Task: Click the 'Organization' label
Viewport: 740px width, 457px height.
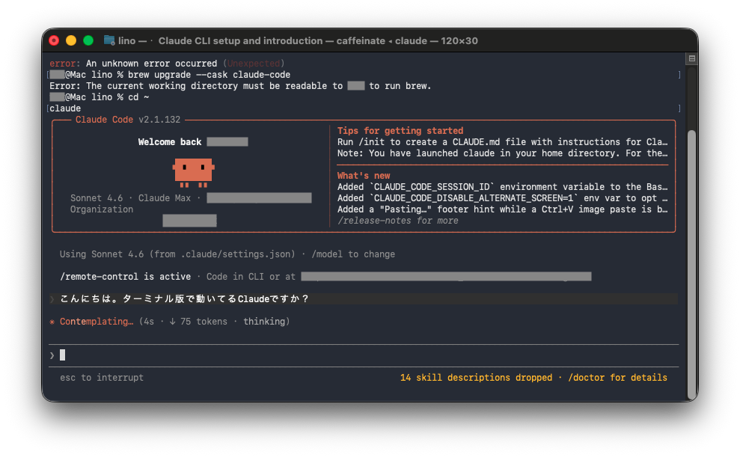Action: [102, 209]
